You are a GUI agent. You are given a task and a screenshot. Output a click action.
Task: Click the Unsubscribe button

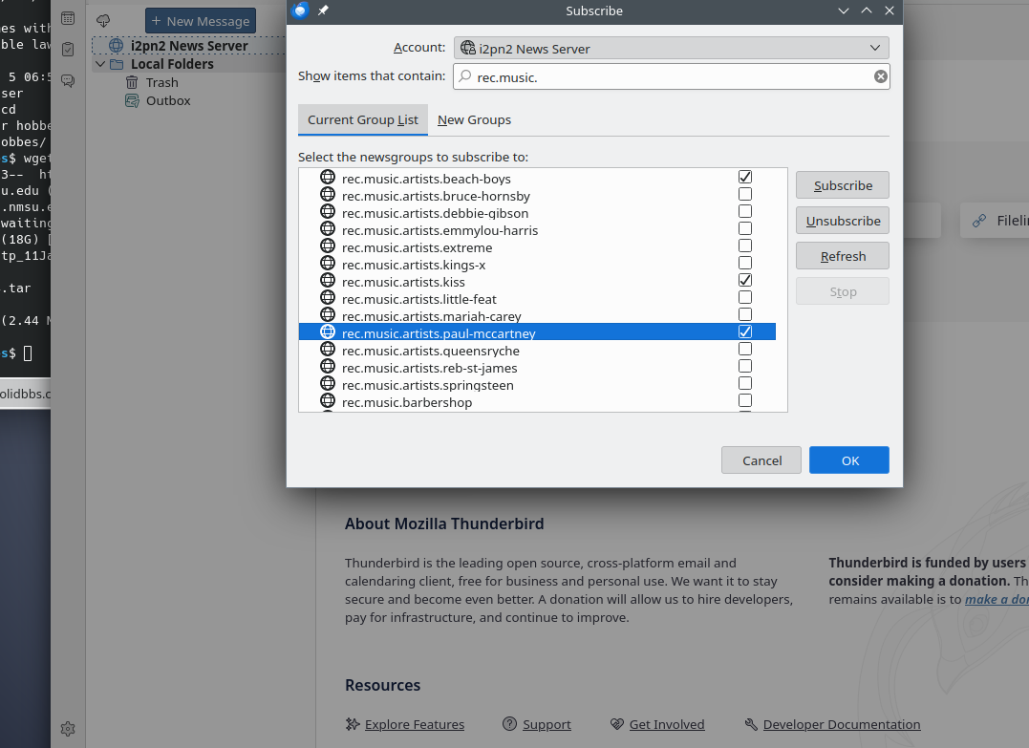click(x=843, y=221)
